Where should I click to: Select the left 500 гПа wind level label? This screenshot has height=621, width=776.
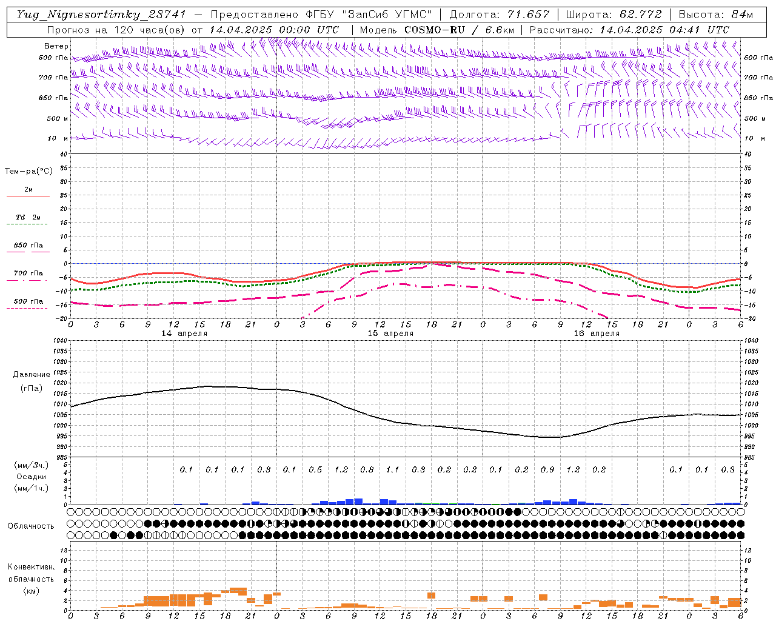pos(53,58)
